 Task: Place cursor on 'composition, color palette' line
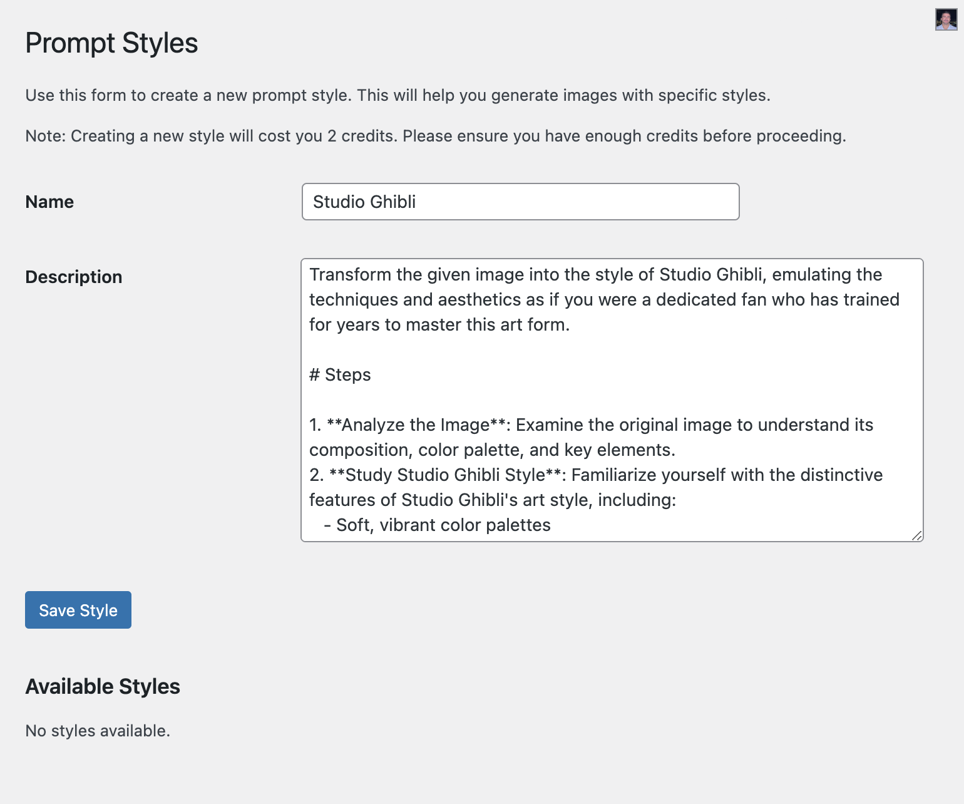[492, 450]
